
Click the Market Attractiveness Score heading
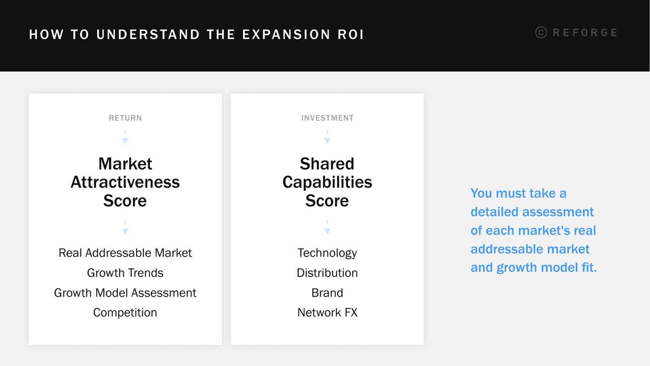125,182
